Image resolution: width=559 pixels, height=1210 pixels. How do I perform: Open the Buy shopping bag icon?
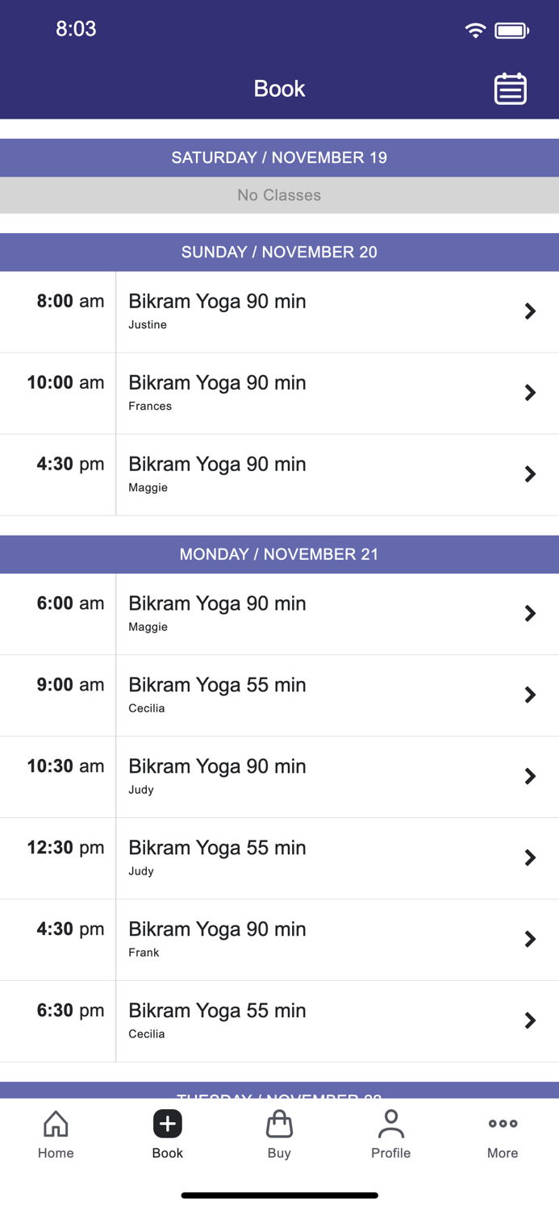[x=279, y=1133]
